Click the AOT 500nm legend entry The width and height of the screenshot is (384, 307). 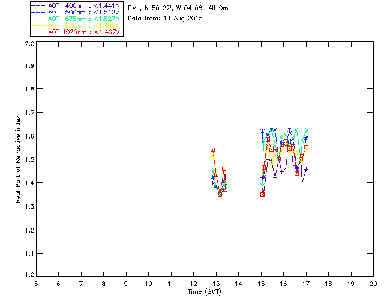[x=76, y=12]
